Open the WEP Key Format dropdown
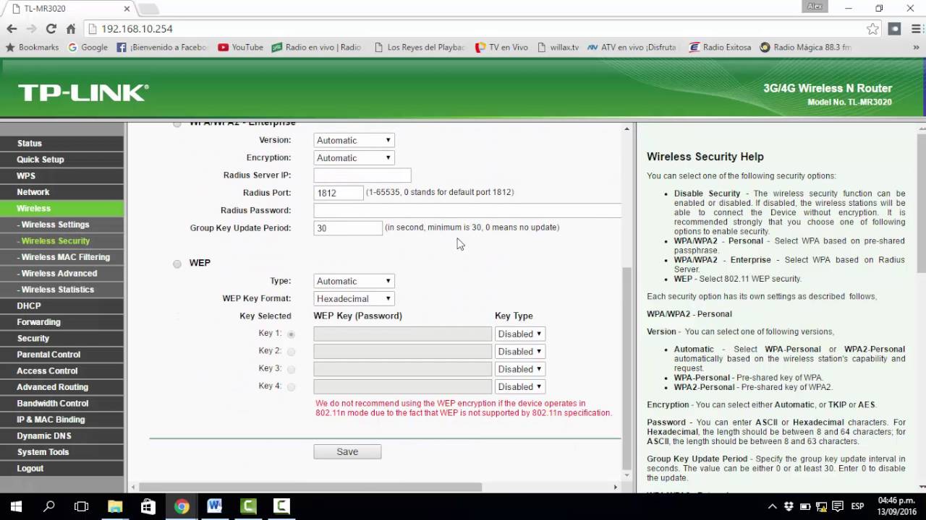Image resolution: width=926 pixels, height=520 pixels. coord(354,298)
